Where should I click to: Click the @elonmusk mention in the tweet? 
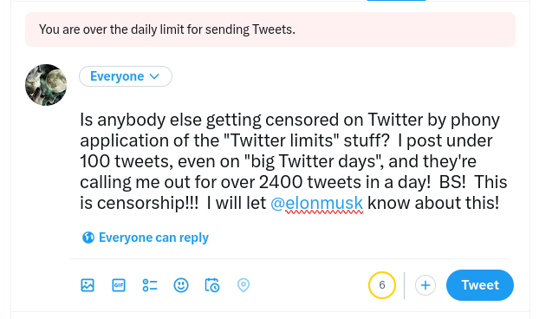[316, 203]
